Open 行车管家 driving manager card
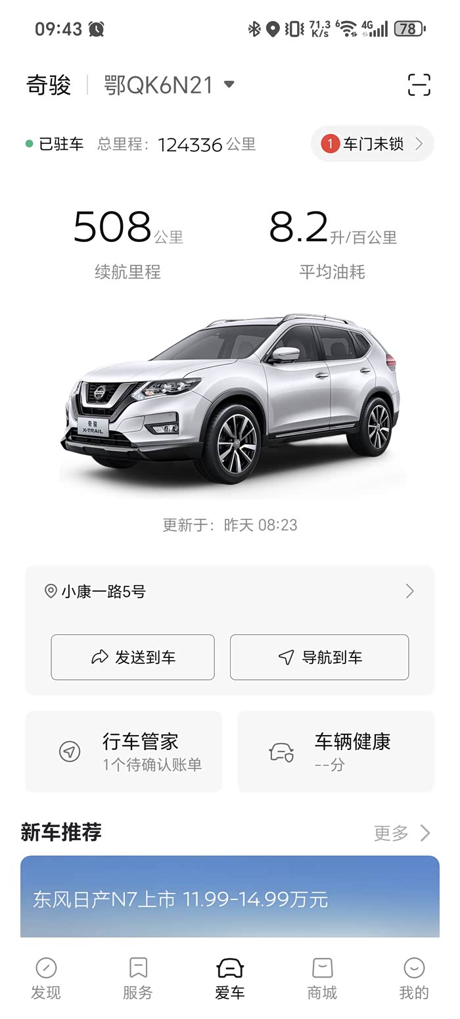This screenshot has height=1019, width=460. point(124,751)
